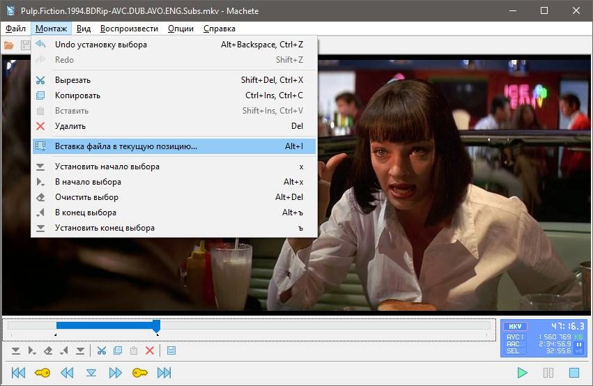Viewport: 593px width, 386px height.
Task: Choose Установить начало выбора in the menu
Action: point(174,167)
